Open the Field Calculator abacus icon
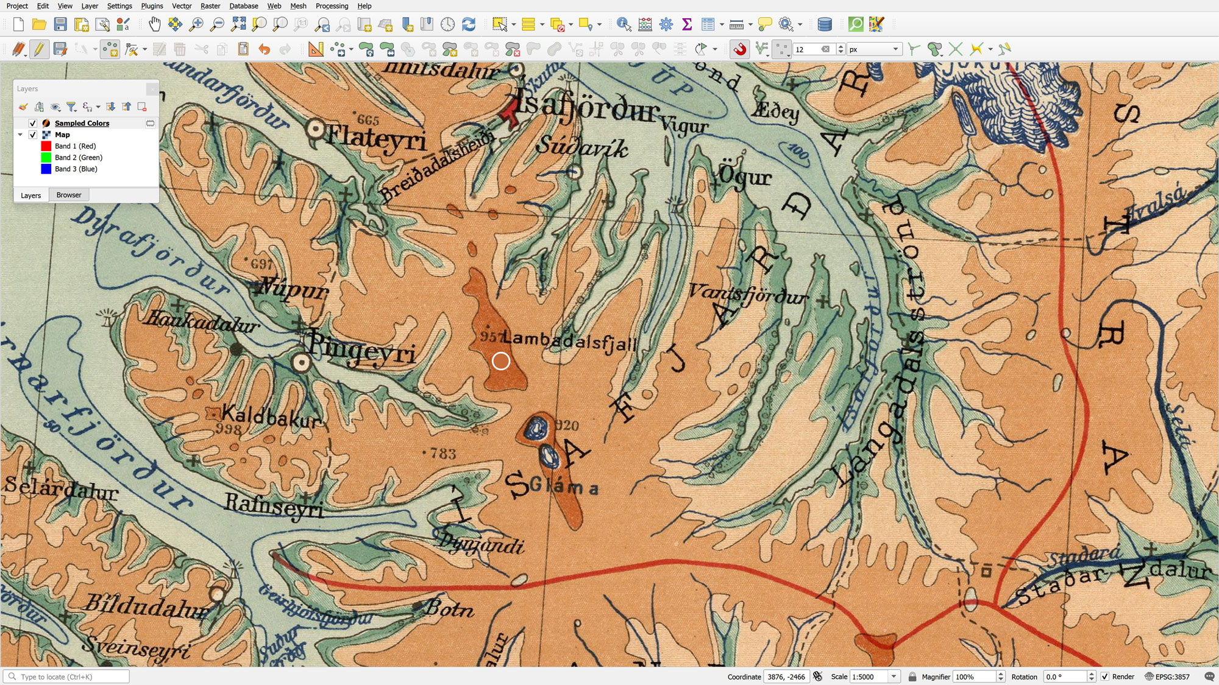Screen dimensions: 1219x685 [645, 24]
